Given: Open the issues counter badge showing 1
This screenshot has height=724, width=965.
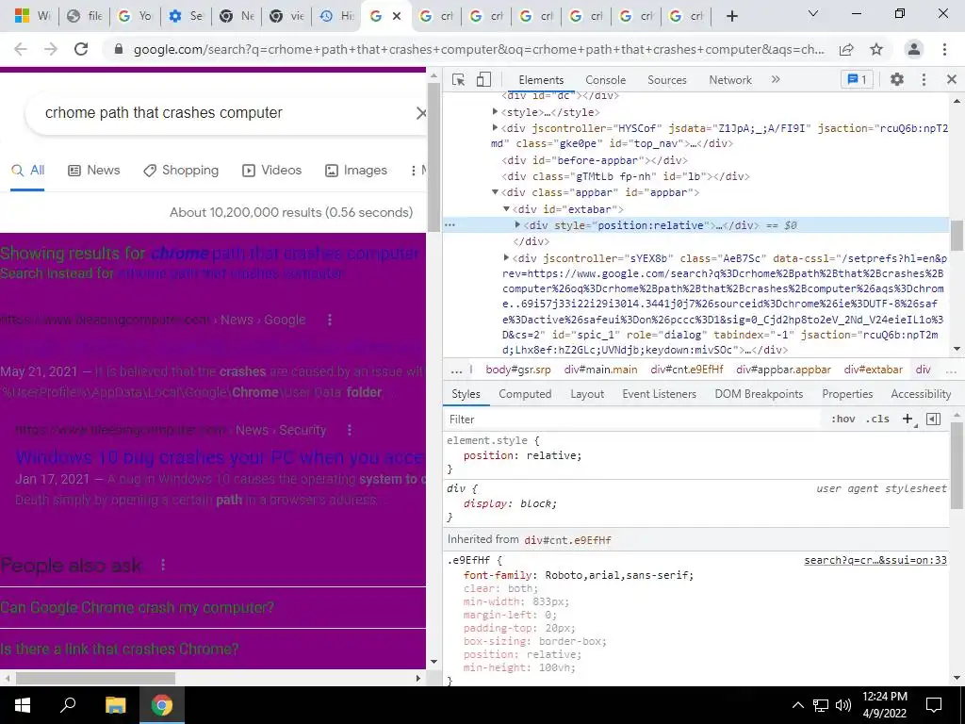Looking at the screenshot, I should pyautogui.click(x=858, y=79).
